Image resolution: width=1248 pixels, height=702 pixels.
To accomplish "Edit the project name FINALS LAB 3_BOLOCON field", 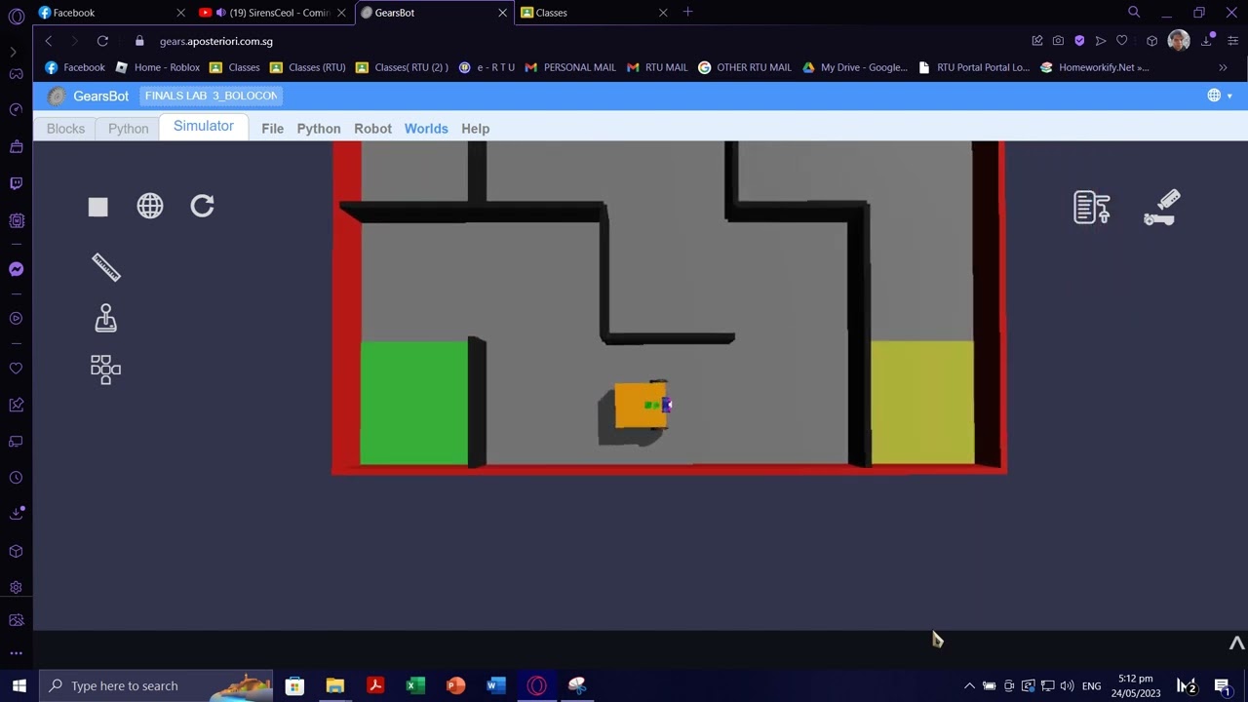I will coord(211,96).
